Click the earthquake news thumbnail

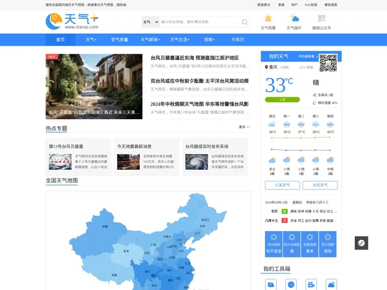point(128,162)
